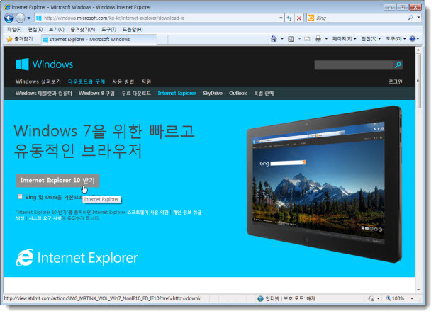This screenshot has height=316, width=436.
Task: Open the 무료 다운로드 sub-navigation link
Action: pos(136,94)
